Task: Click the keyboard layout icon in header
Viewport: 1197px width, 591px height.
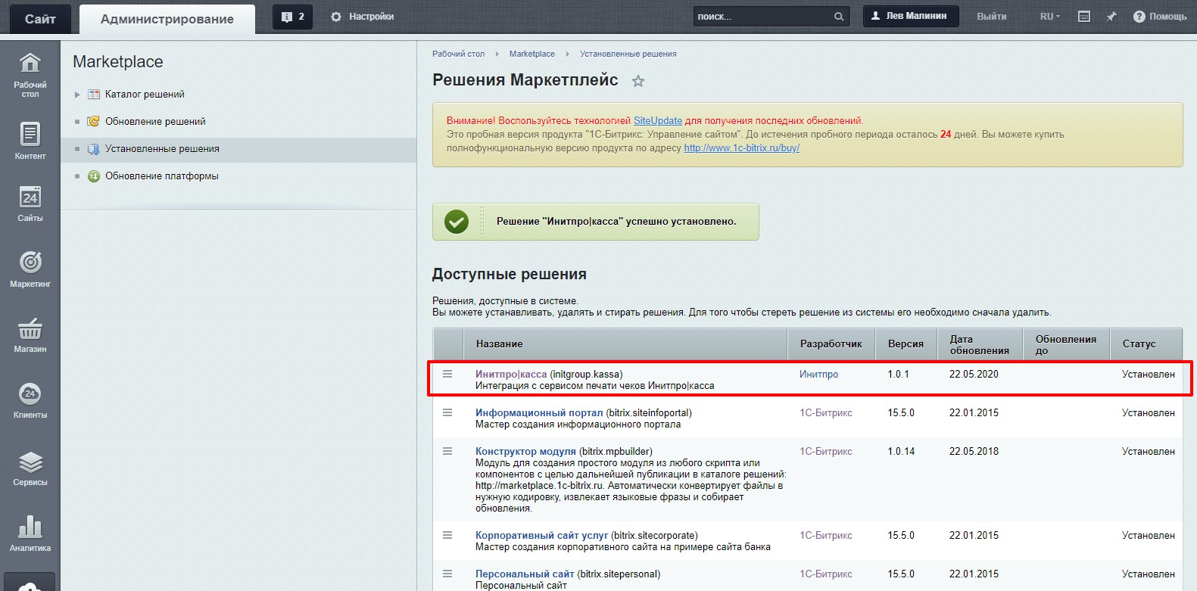Action: click(x=1084, y=17)
